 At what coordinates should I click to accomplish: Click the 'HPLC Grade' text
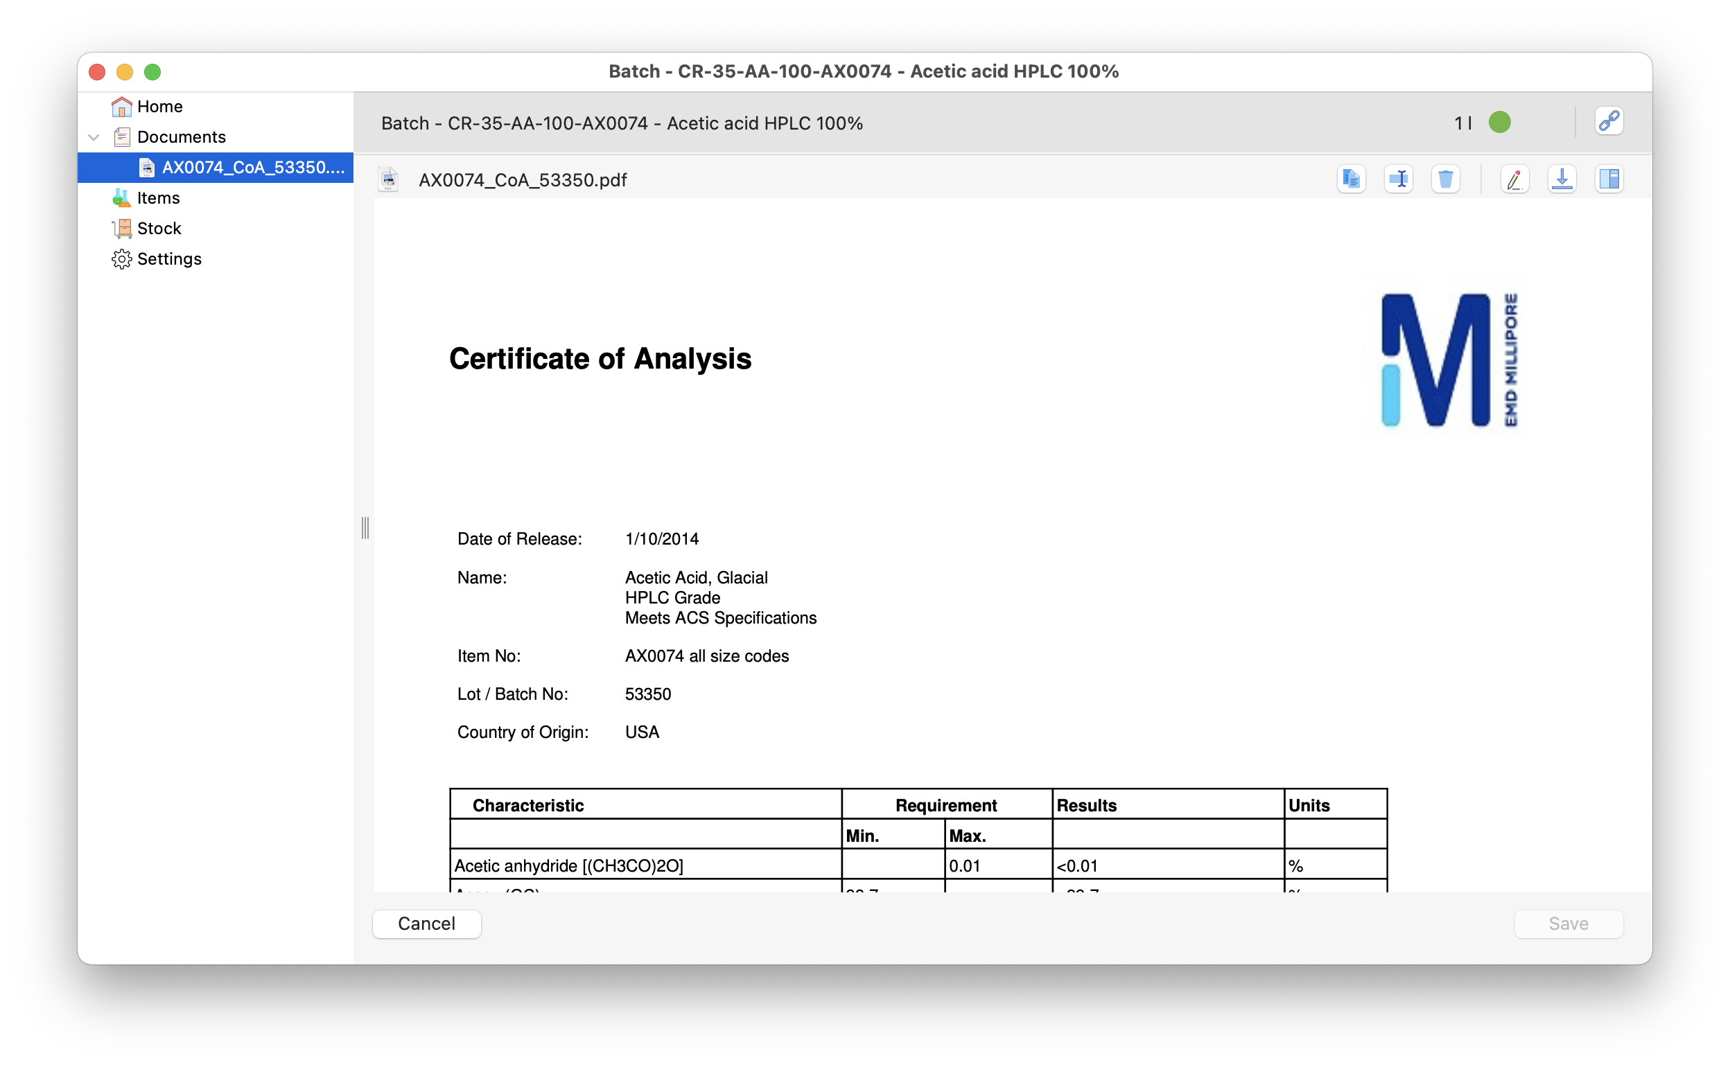pos(672,598)
